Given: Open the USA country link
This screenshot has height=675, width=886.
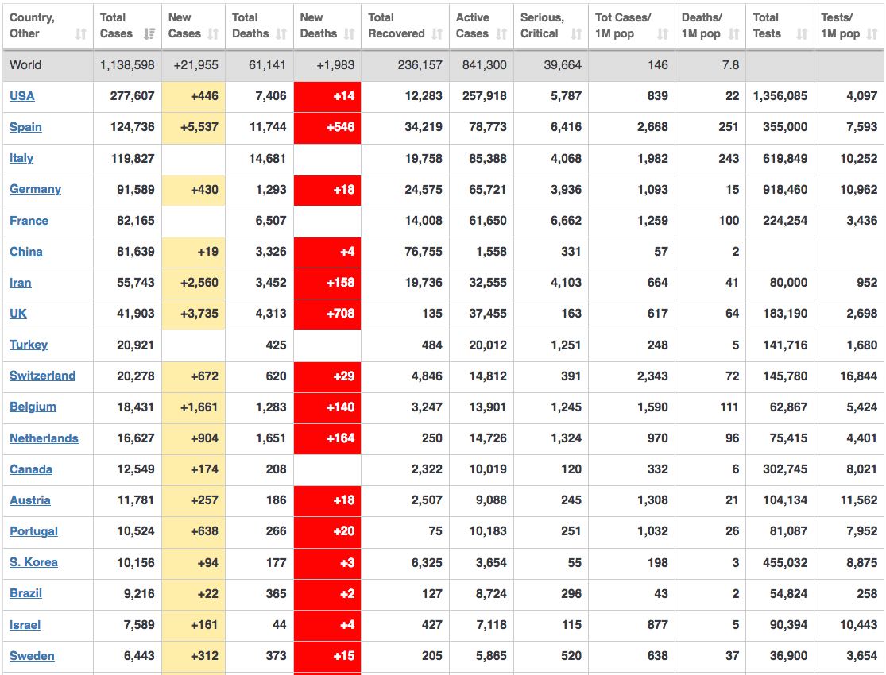Looking at the screenshot, I should click(x=22, y=96).
